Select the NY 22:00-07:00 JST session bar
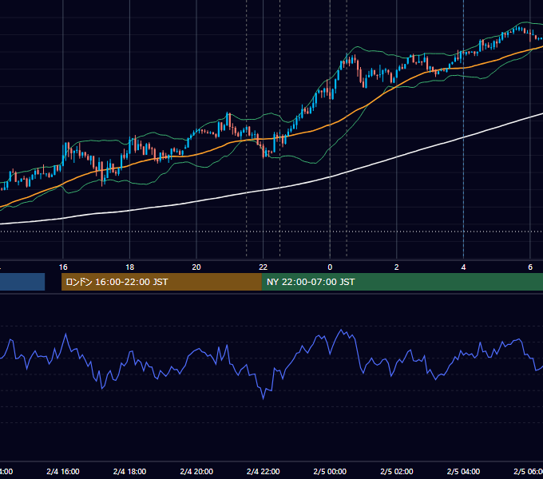Viewport: 543px width, 479px height. 402,282
